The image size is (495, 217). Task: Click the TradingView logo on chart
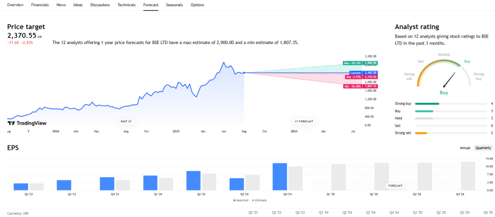click(x=27, y=123)
